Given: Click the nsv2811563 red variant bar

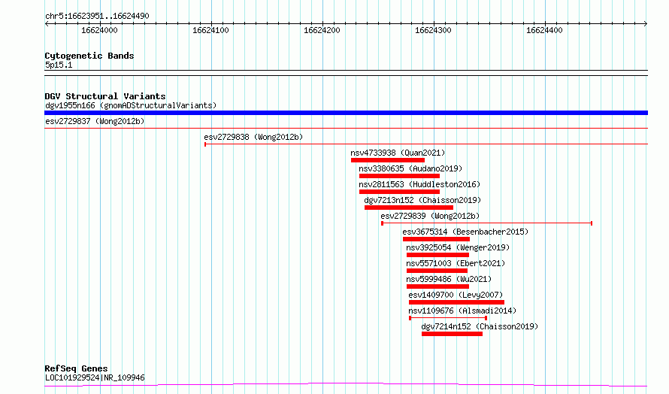Looking at the screenshot, I should point(399,192).
